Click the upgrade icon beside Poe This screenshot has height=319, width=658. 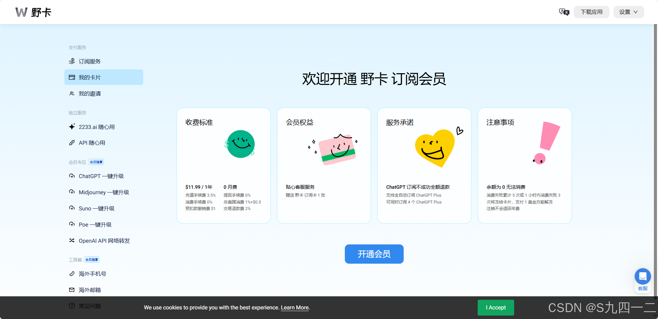72,224
